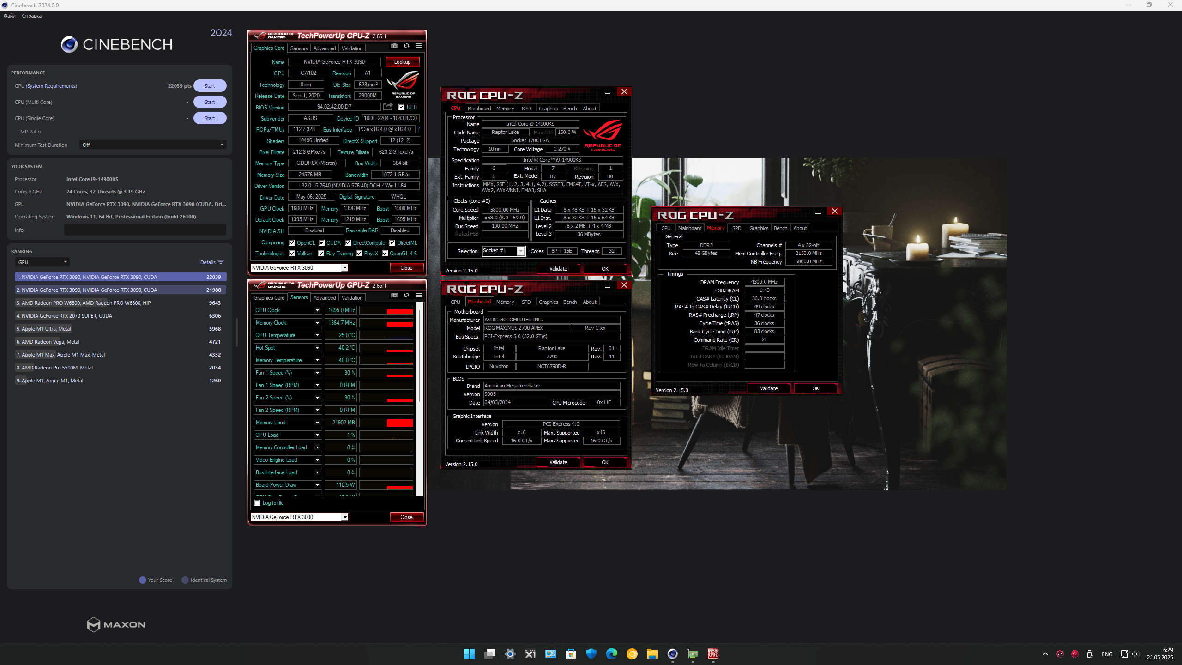Select AMD Radeon PRO W6800 ranking row
This screenshot has height=665, width=1182.
pyautogui.click(x=121, y=303)
